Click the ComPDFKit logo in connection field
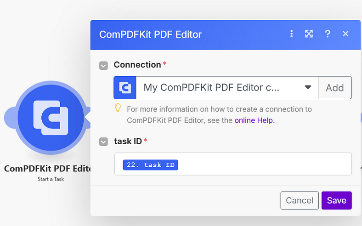The height and width of the screenshot is (226, 362). pos(125,88)
